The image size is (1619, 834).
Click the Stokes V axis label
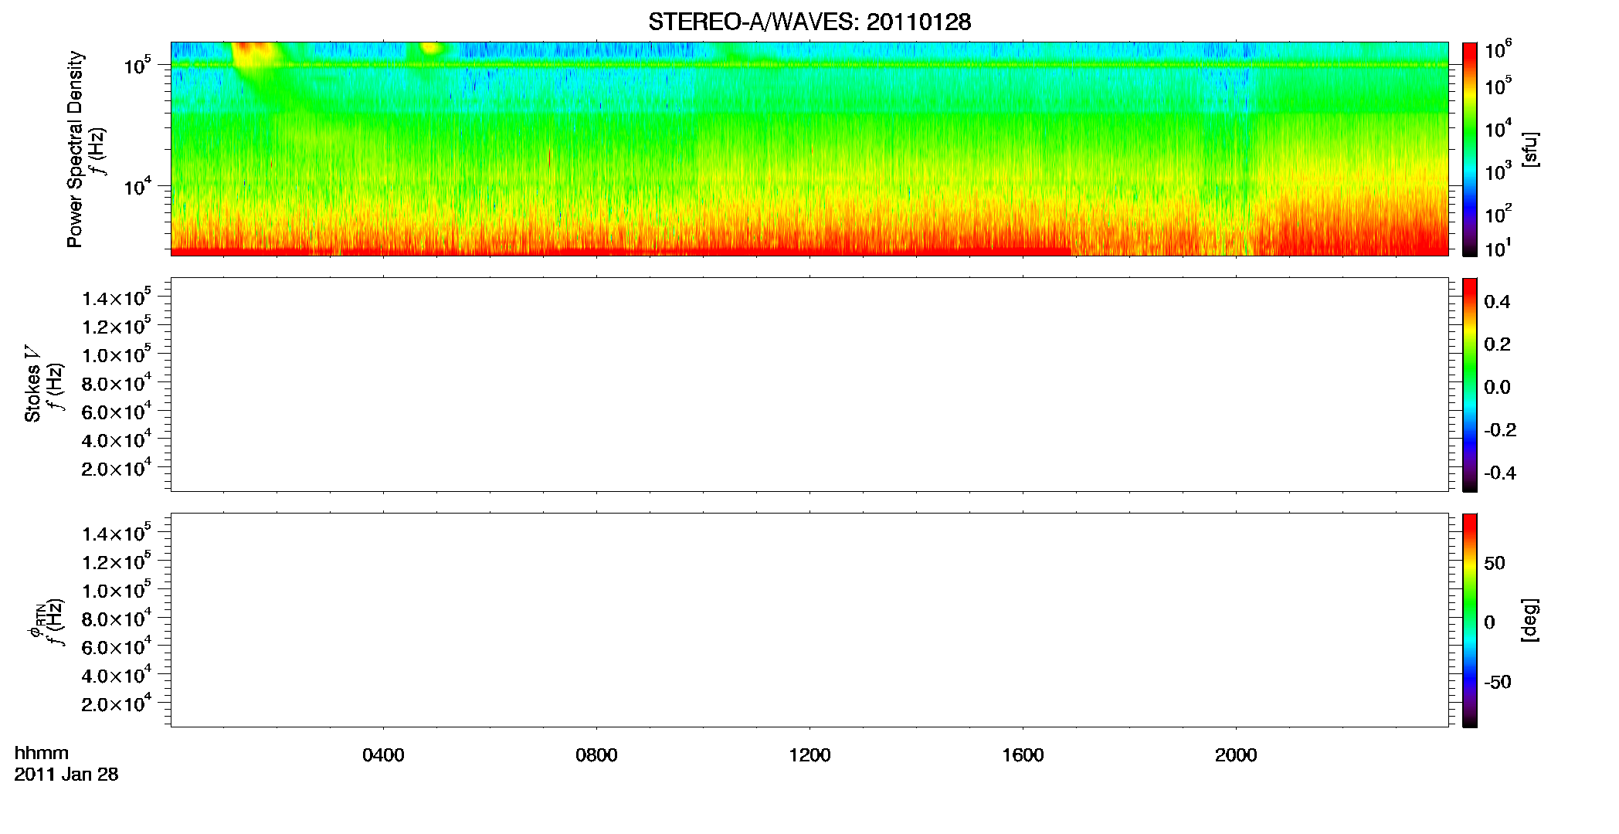(32, 384)
